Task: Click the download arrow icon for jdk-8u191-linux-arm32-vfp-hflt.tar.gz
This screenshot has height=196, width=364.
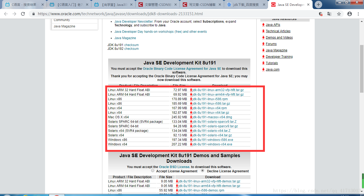Action: (x=191, y=90)
